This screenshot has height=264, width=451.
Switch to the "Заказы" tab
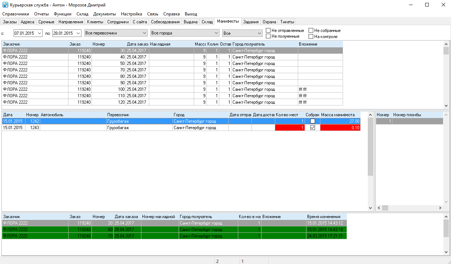10,22
